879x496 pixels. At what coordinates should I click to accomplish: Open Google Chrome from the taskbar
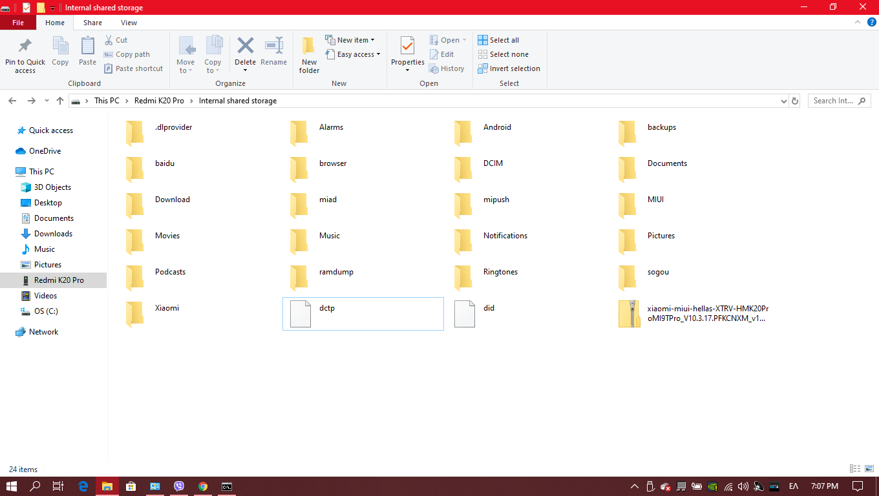tap(203, 486)
